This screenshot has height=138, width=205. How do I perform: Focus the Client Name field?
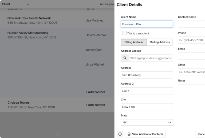147,24
